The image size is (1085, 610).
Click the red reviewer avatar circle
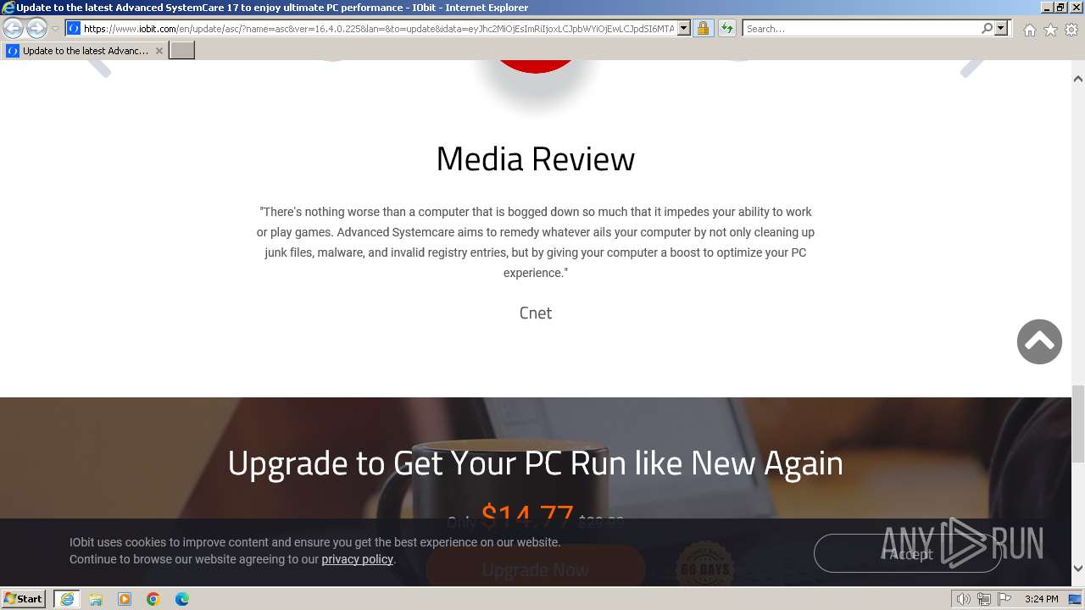pos(536,66)
